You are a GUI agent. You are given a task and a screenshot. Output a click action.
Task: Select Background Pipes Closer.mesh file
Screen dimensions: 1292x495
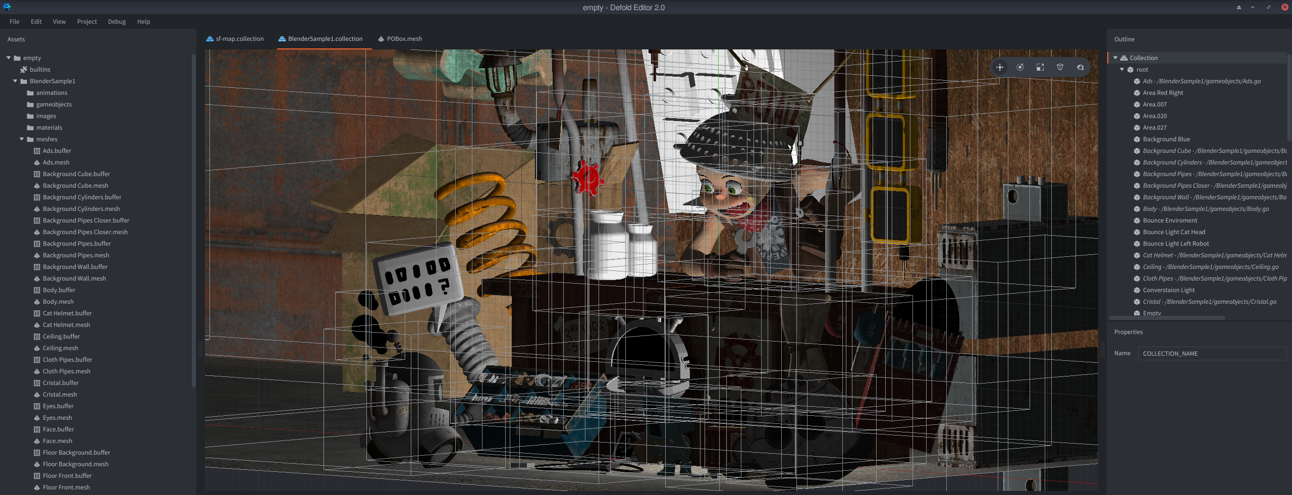(x=85, y=232)
